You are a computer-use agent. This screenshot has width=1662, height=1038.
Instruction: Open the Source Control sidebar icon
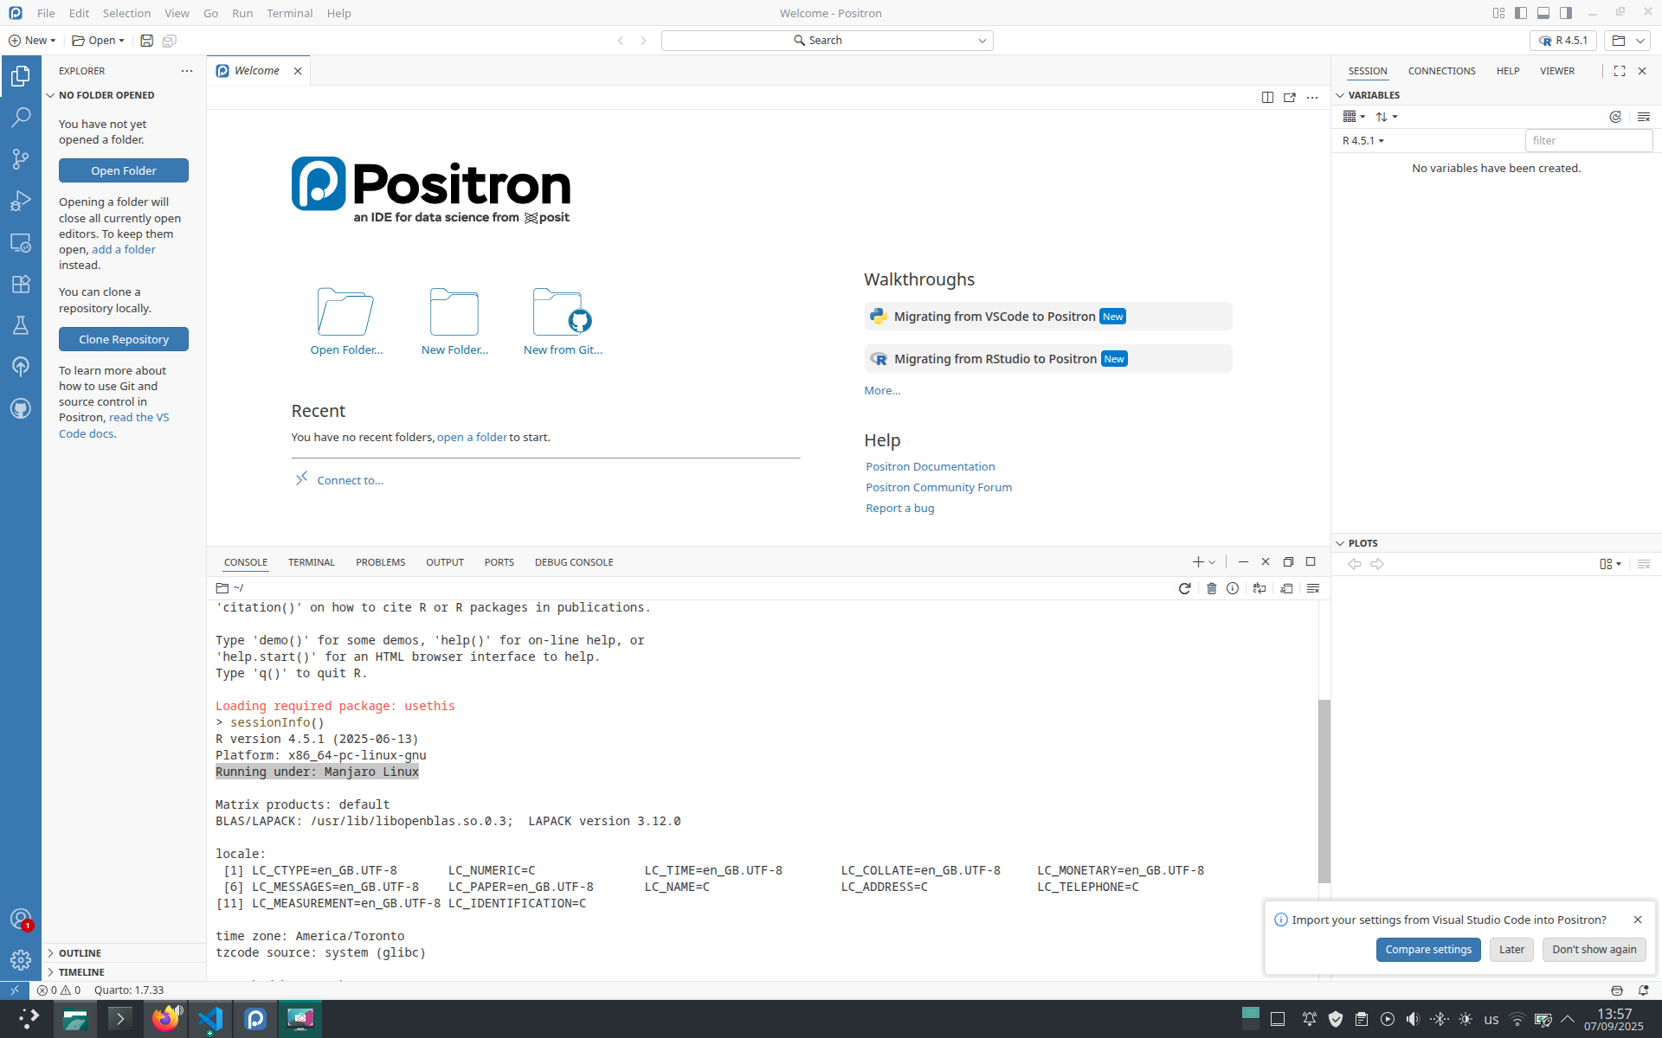[21, 159]
